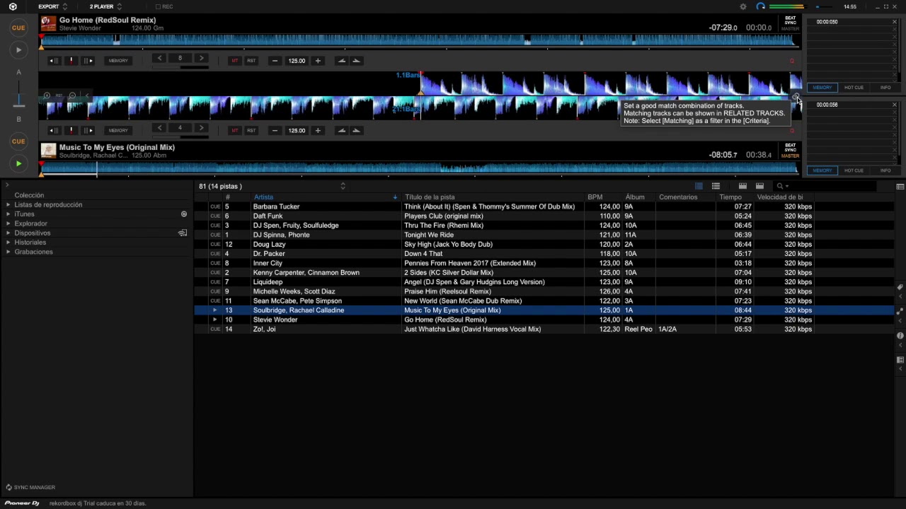Screen dimensions: 906x509
Task: Sort tracks by BPM column
Action: 595,197
